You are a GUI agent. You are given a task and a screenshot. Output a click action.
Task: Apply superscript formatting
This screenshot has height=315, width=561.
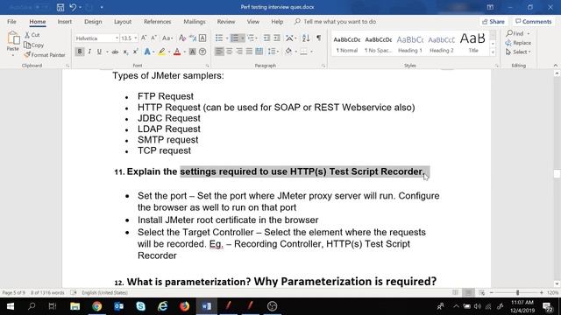(x=136, y=52)
